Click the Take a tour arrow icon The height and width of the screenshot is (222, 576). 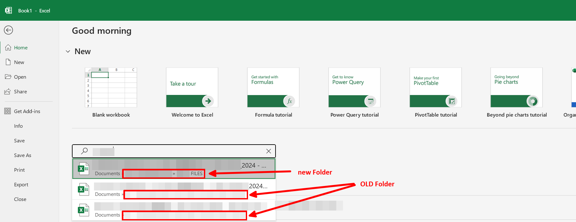coord(208,101)
